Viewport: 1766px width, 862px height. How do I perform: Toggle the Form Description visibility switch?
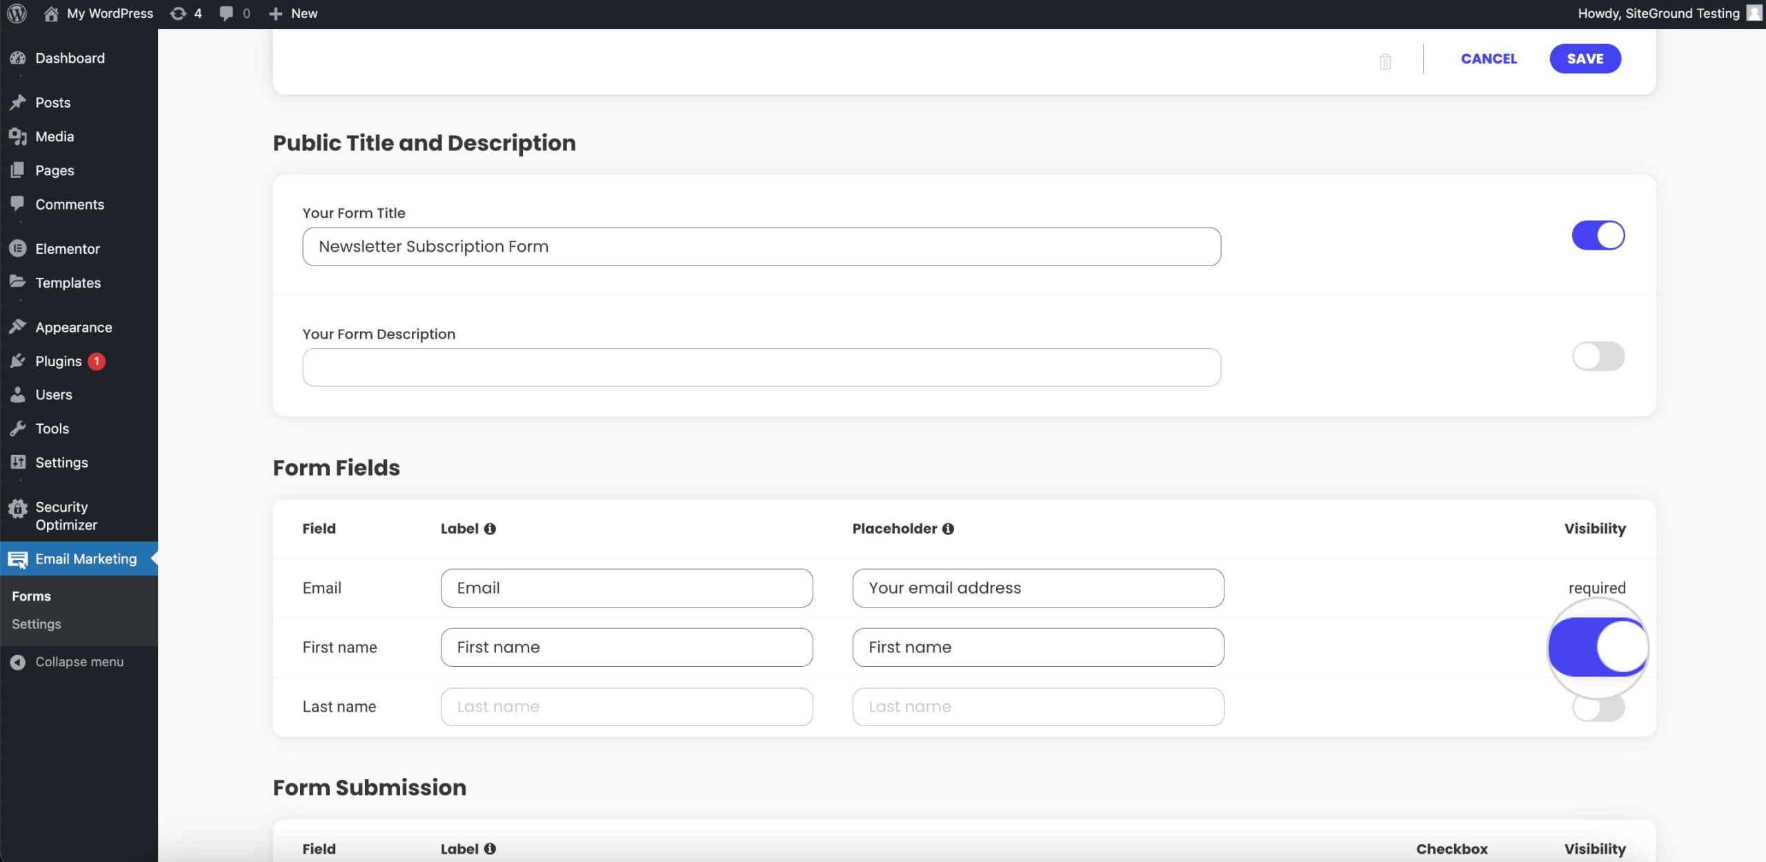point(1598,356)
